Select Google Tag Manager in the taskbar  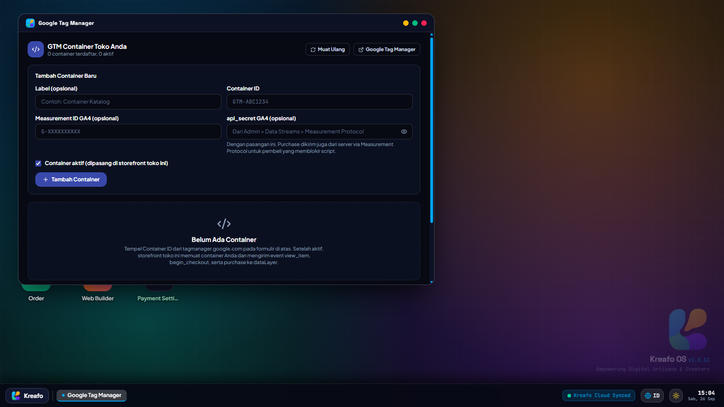91,395
